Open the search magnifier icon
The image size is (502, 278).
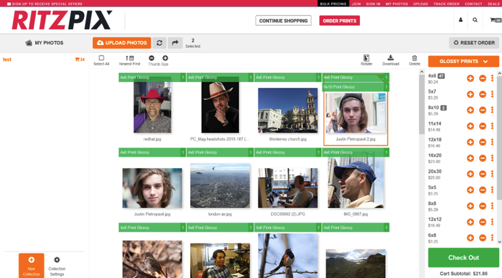(x=475, y=20)
